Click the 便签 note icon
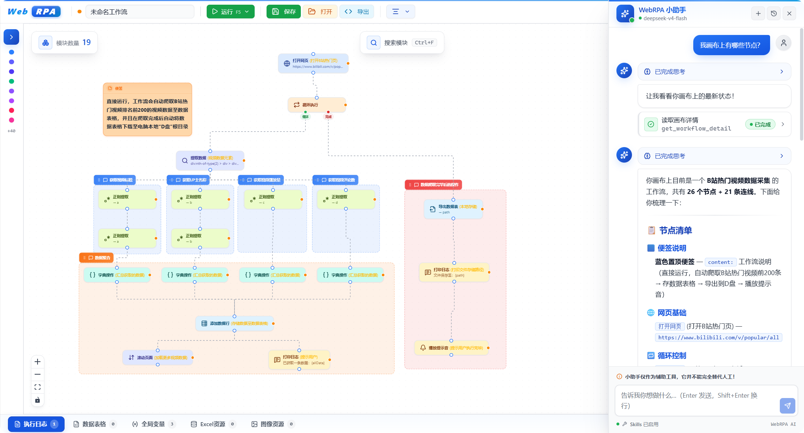Image resolution: width=804 pixels, height=433 pixels. coord(110,88)
